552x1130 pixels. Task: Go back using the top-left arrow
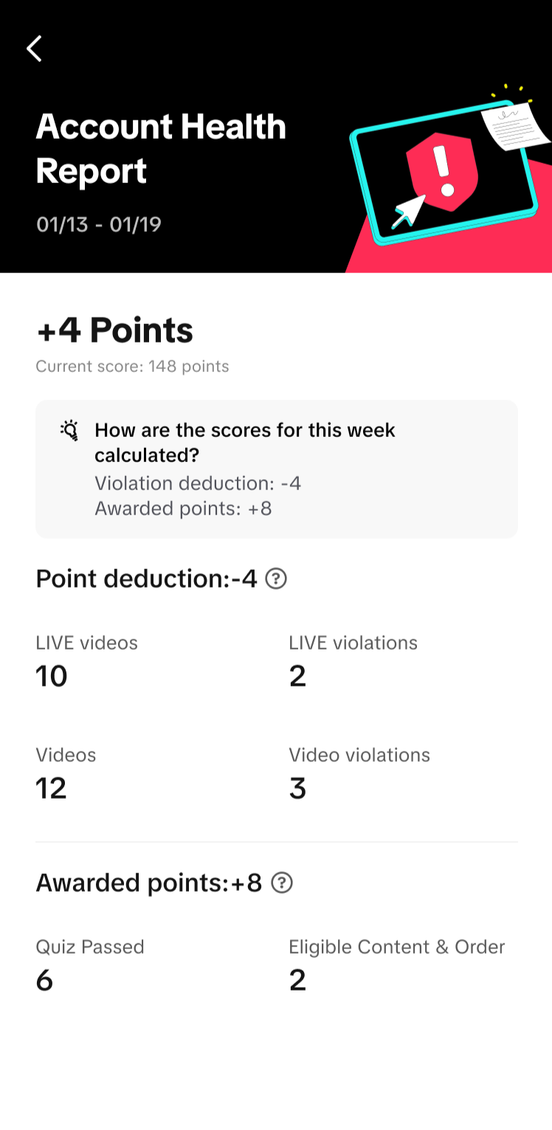click(x=34, y=49)
